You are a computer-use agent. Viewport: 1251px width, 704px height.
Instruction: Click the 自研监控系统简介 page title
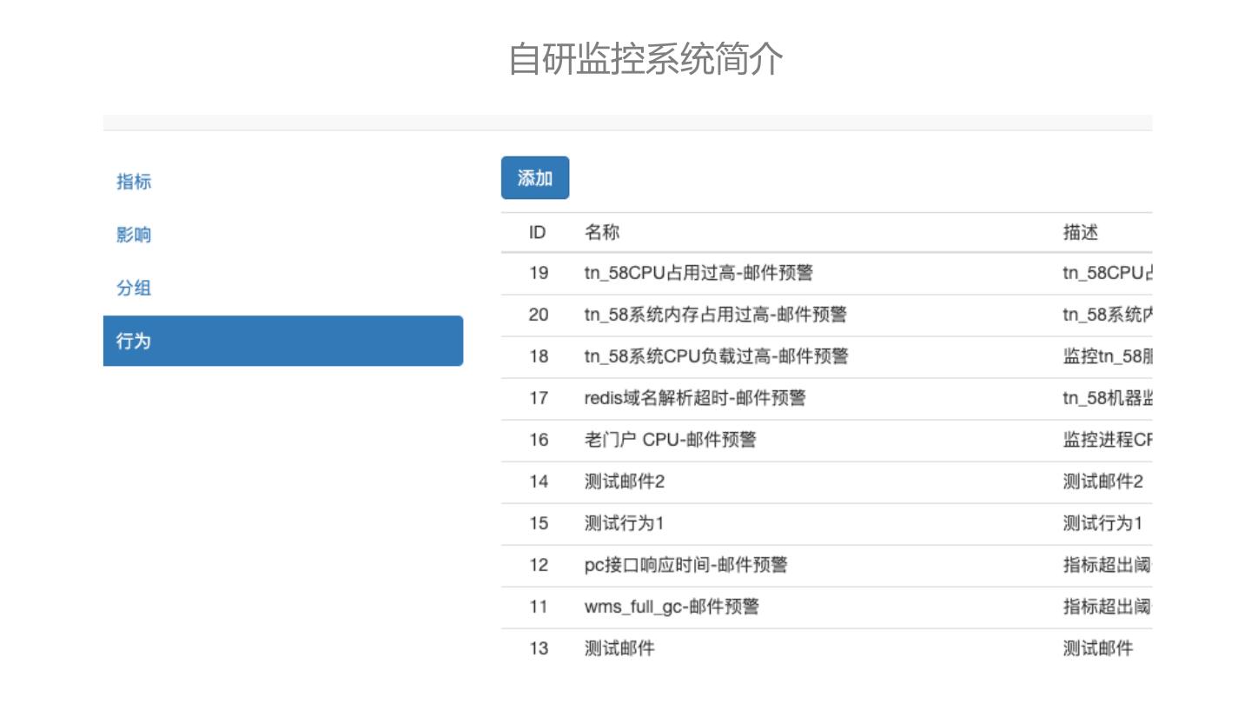point(645,59)
